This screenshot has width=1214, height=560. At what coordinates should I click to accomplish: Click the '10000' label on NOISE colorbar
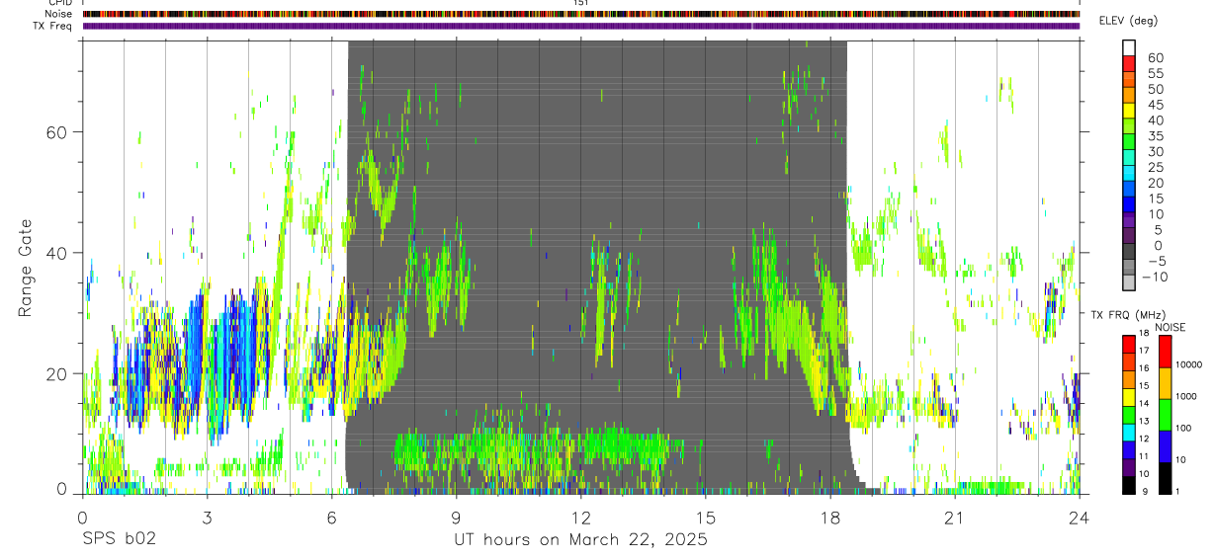(1190, 364)
